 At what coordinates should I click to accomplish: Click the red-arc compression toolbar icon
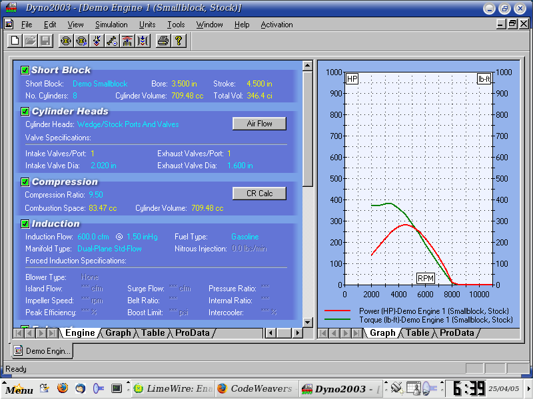coord(127,41)
